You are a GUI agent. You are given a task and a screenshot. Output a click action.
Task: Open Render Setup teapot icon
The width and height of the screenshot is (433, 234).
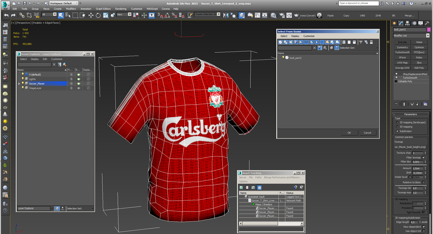(x=282, y=15)
